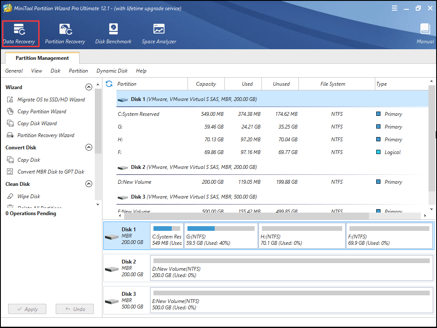Click the blue Primary swatch on C:System Reserved row
The height and width of the screenshot is (328, 437).
click(378, 114)
